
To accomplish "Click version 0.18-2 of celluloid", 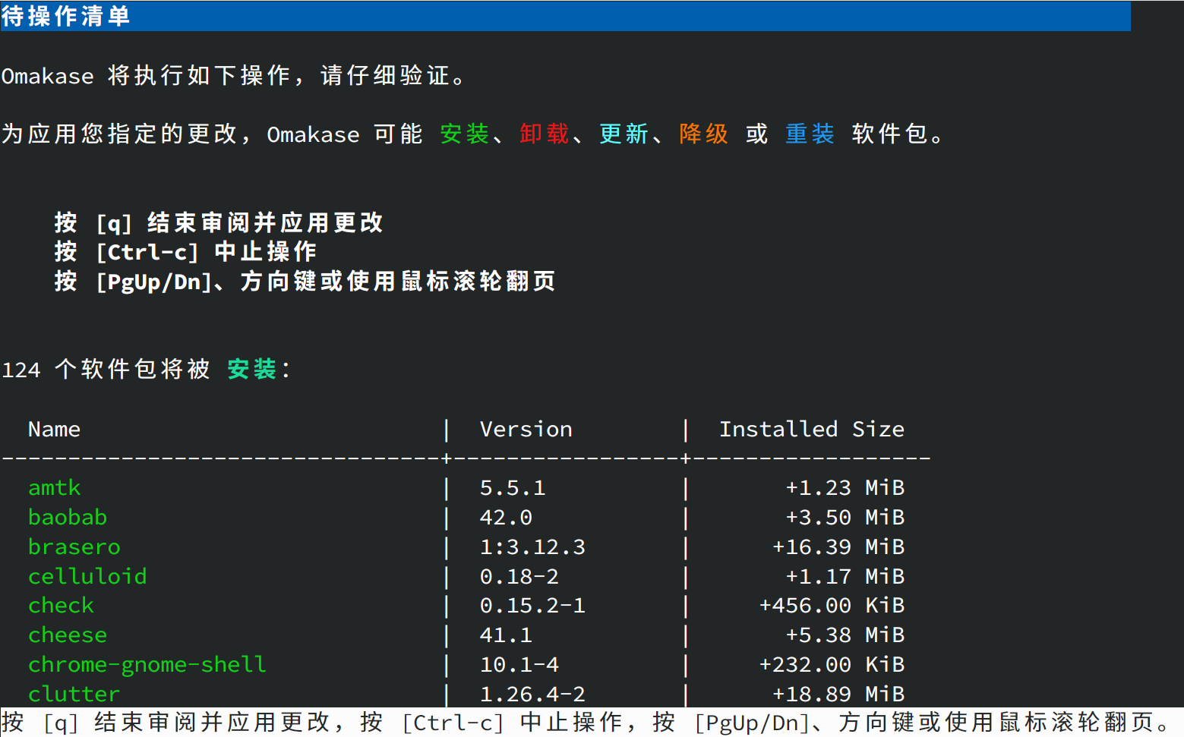I will (519, 577).
